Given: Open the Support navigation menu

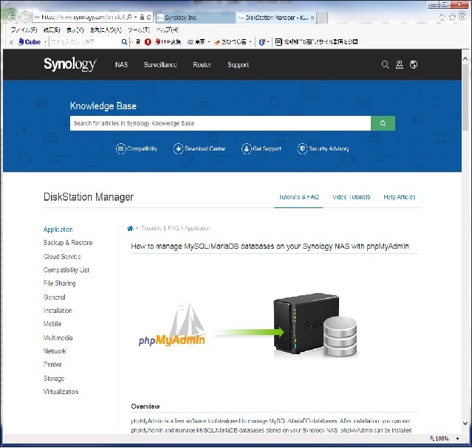Looking at the screenshot, I should click(x=238, y=65).
